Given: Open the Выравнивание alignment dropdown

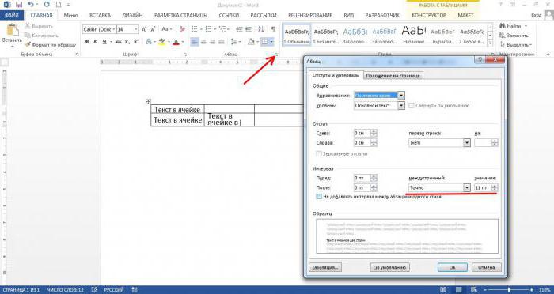Looking at the screenshot, I should [x=400, y=96].
